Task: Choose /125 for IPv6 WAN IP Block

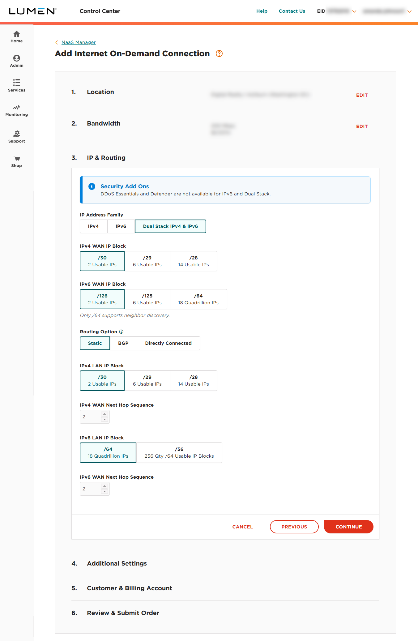Action: pyautogui.click(x=147, y=299)
